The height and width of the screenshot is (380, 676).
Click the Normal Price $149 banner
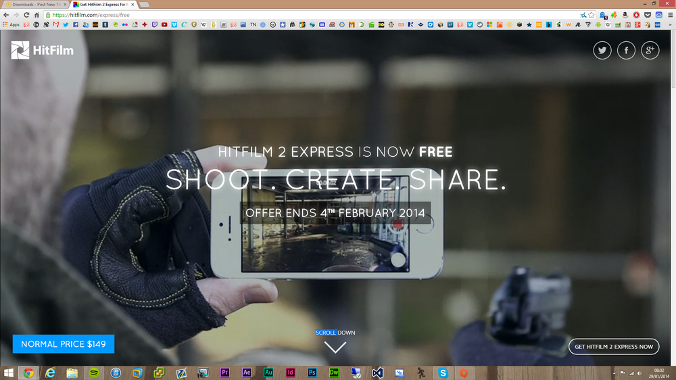(64, 343)
